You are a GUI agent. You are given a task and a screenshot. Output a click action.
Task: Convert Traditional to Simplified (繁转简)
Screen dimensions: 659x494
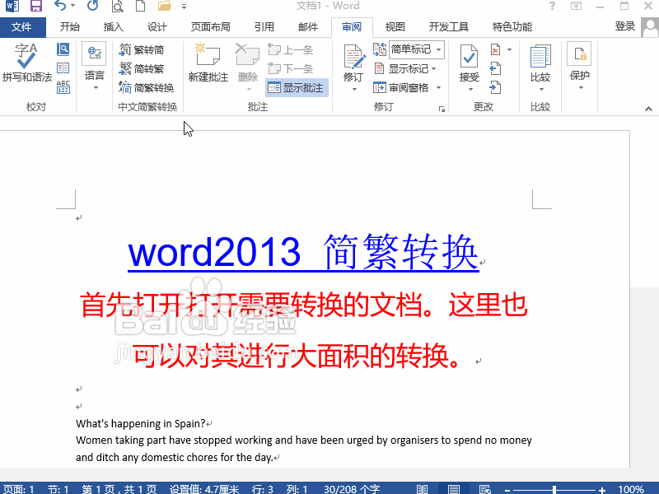[x=142, y=49]
